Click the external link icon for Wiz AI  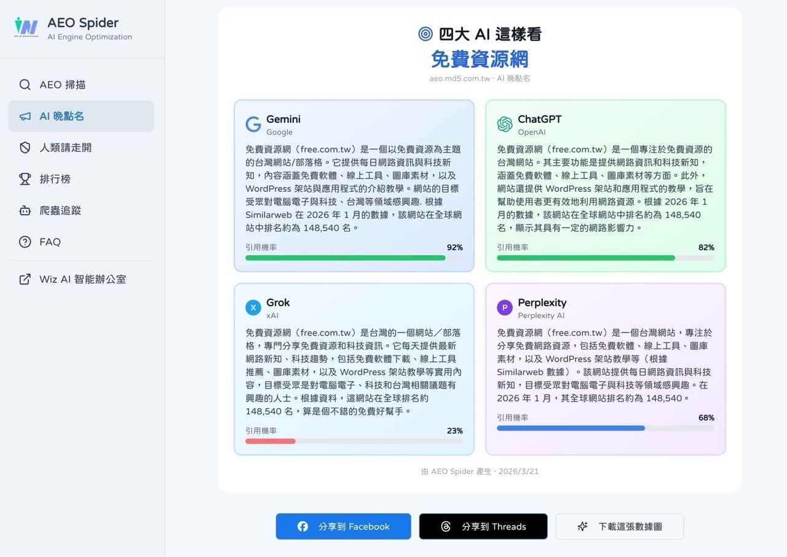(25, 279)
